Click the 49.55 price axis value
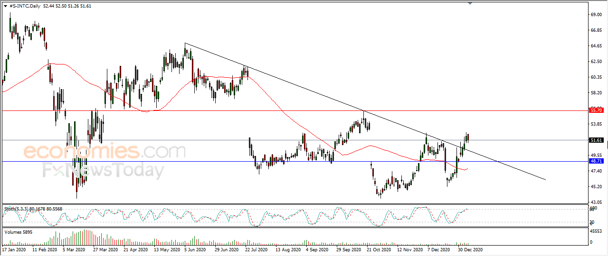Screen dimensions: 608x256 coord(596,155)
